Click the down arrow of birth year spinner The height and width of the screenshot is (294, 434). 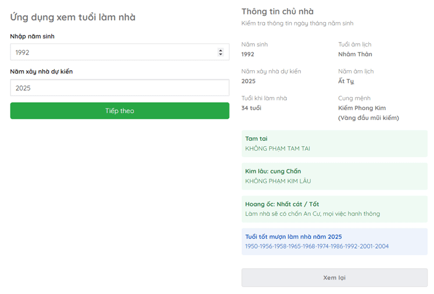(220, 54)
